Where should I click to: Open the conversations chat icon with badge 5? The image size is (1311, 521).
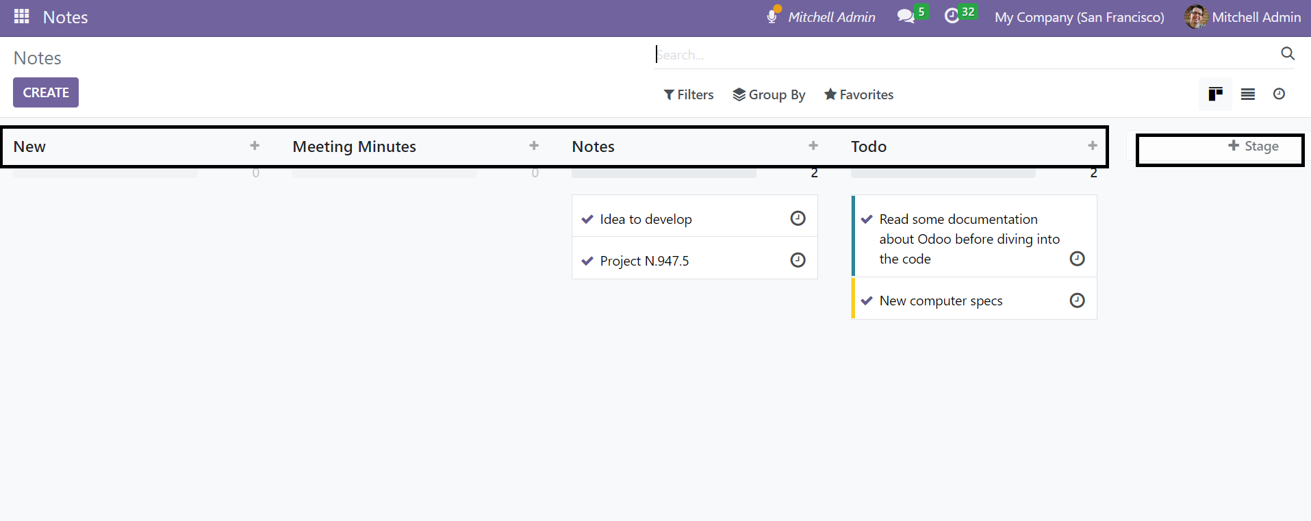[x=906, y=16]
